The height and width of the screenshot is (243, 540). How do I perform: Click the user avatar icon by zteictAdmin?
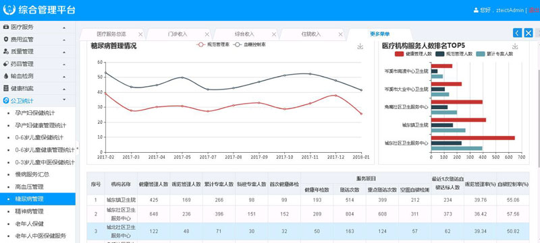coord(477,10)
